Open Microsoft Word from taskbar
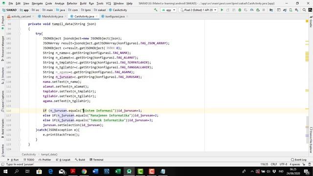 coord(95,172)
